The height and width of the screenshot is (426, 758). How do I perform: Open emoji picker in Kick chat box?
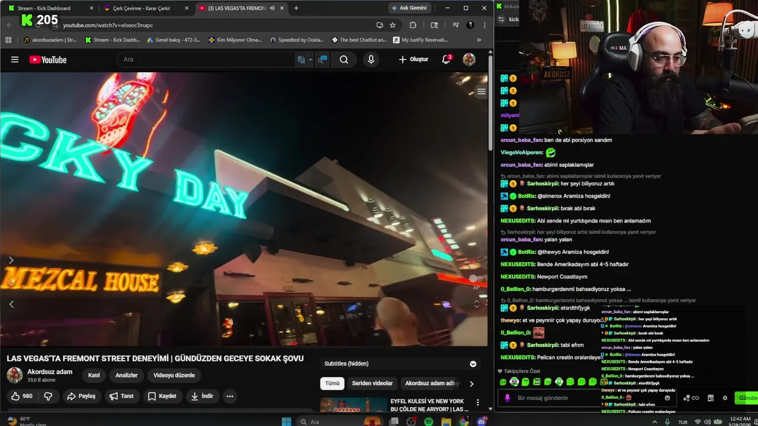tap(667, 398)
